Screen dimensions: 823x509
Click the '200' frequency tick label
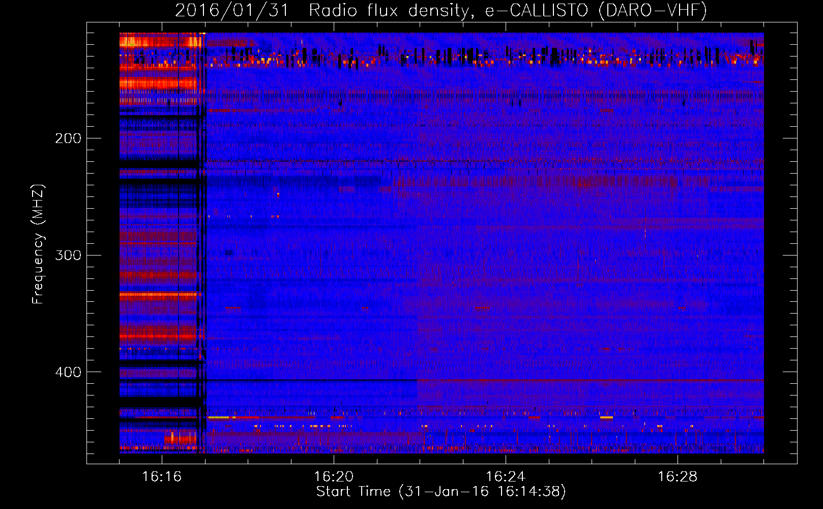[x=68, y=138]
